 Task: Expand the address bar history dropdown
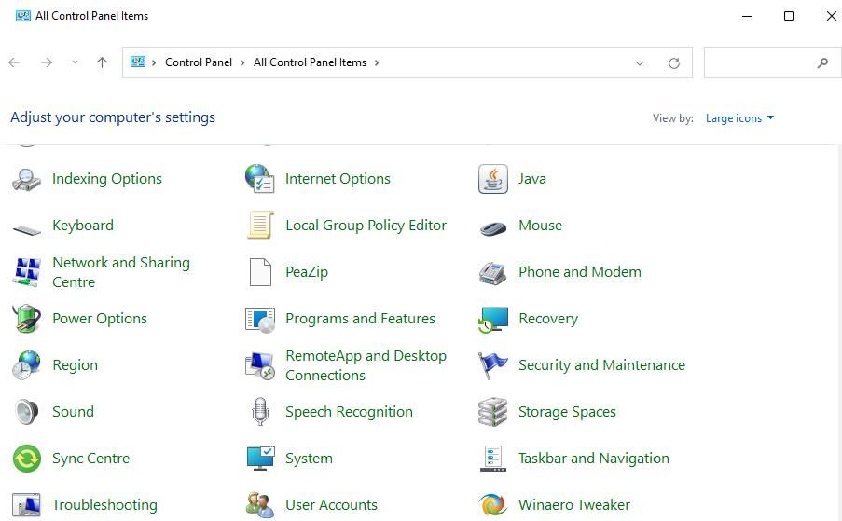pyautogui.click(x=639, y=63)
